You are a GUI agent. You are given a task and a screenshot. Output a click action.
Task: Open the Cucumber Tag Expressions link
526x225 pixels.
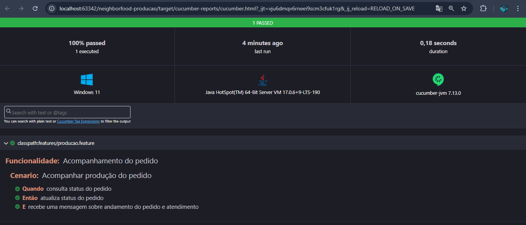(78, 121)
